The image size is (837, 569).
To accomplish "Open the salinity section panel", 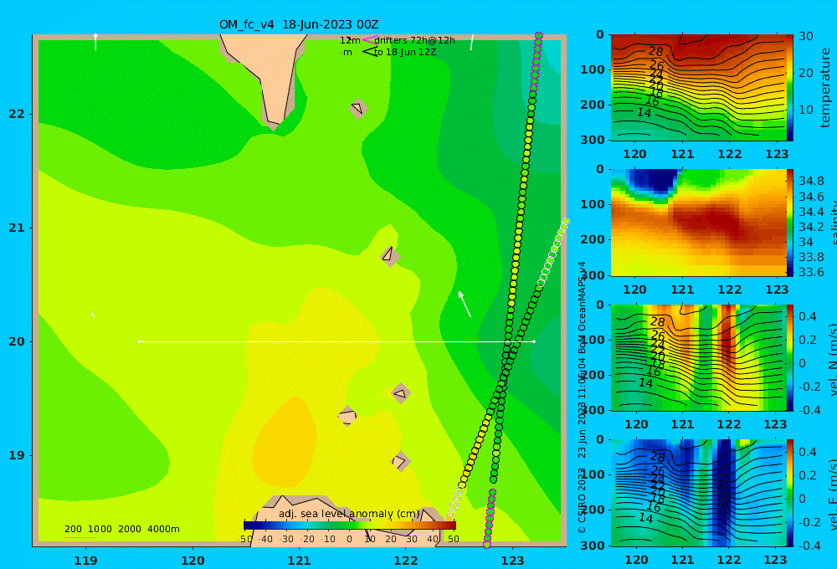I will point(699,223).
